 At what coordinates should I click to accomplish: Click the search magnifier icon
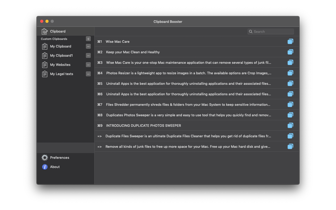tap(251, 31)
